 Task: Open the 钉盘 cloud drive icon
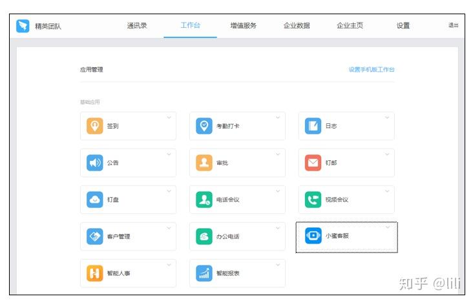tap(95, 200)
